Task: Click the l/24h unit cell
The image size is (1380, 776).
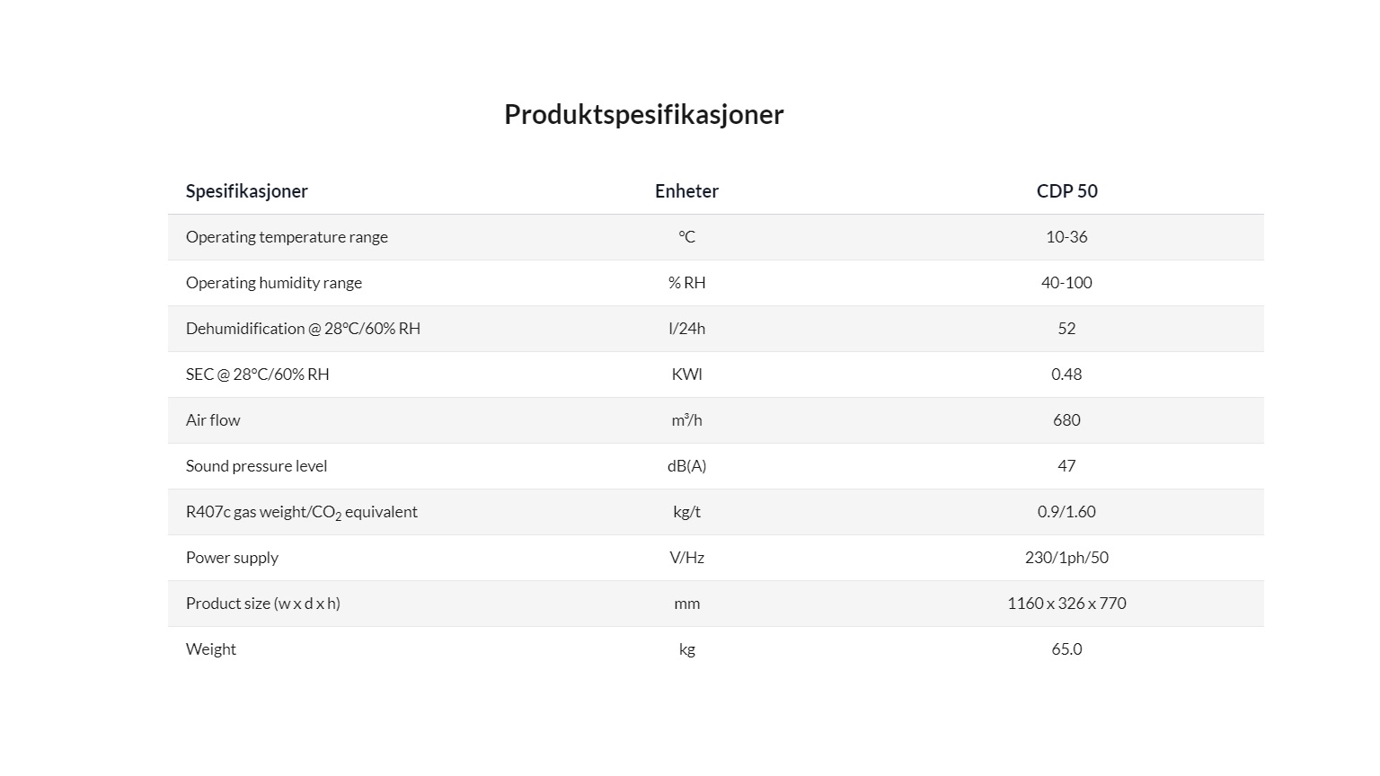Action: 686,329
